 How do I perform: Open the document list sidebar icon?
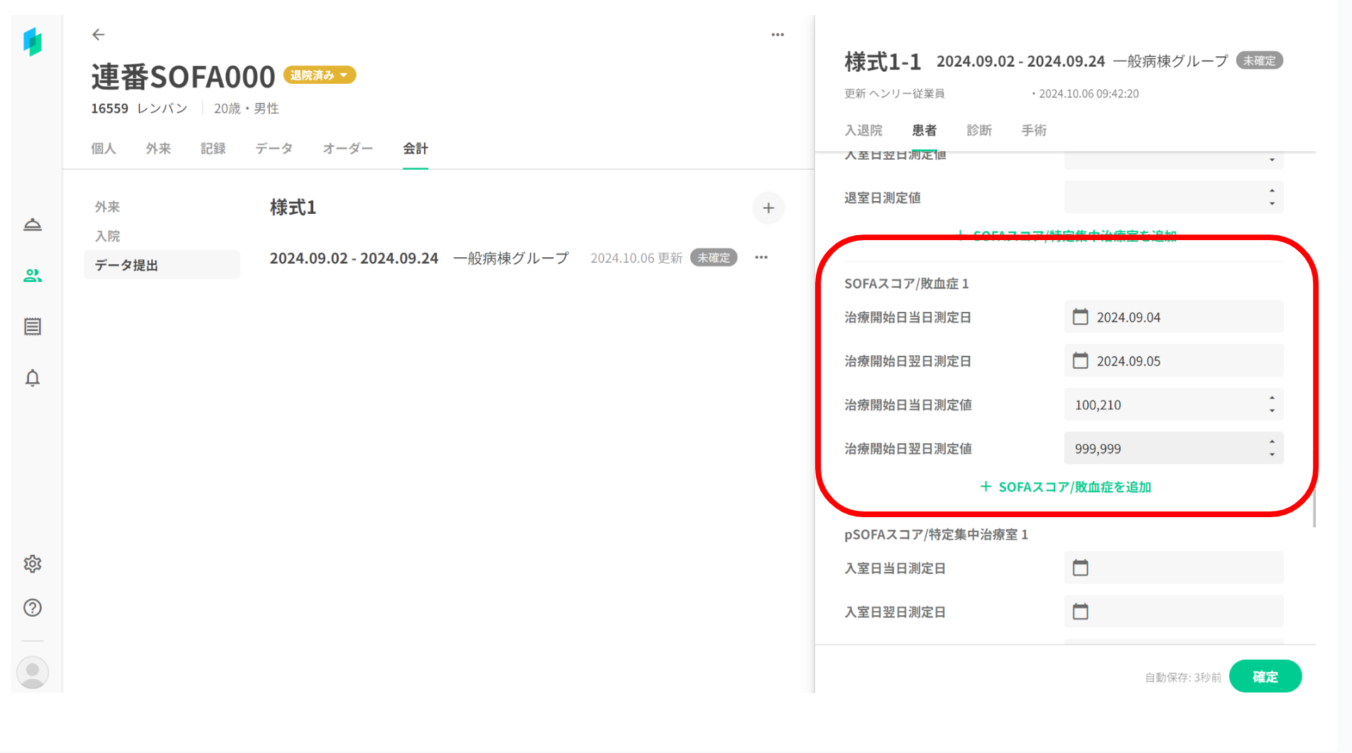(33, 327)
